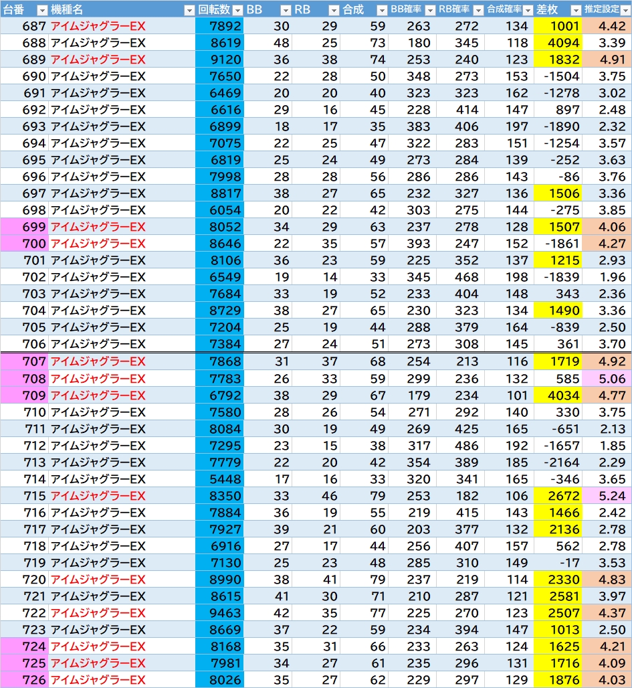Select the yellow 差枚 cell showing 4094
Viewport: 632px width, 688px height.
(x=558, y=43)
